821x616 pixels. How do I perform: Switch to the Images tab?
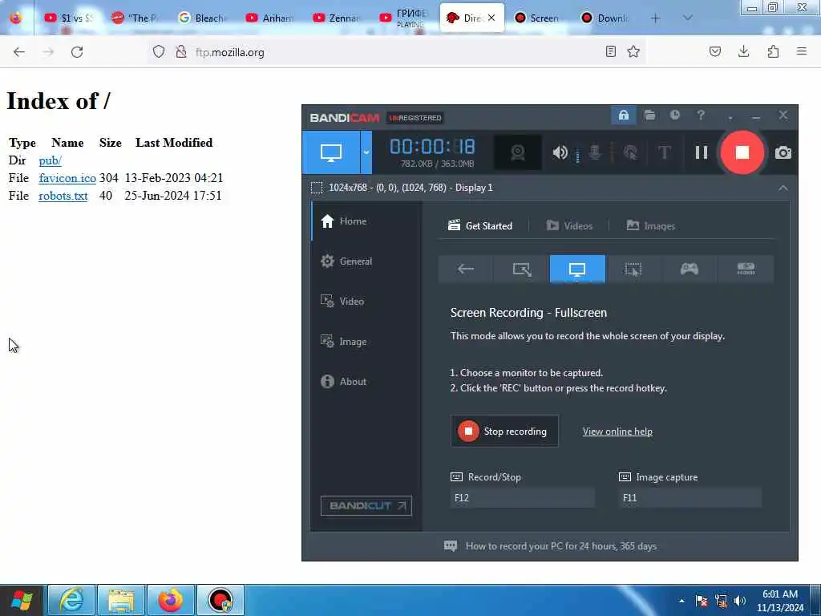651,225
